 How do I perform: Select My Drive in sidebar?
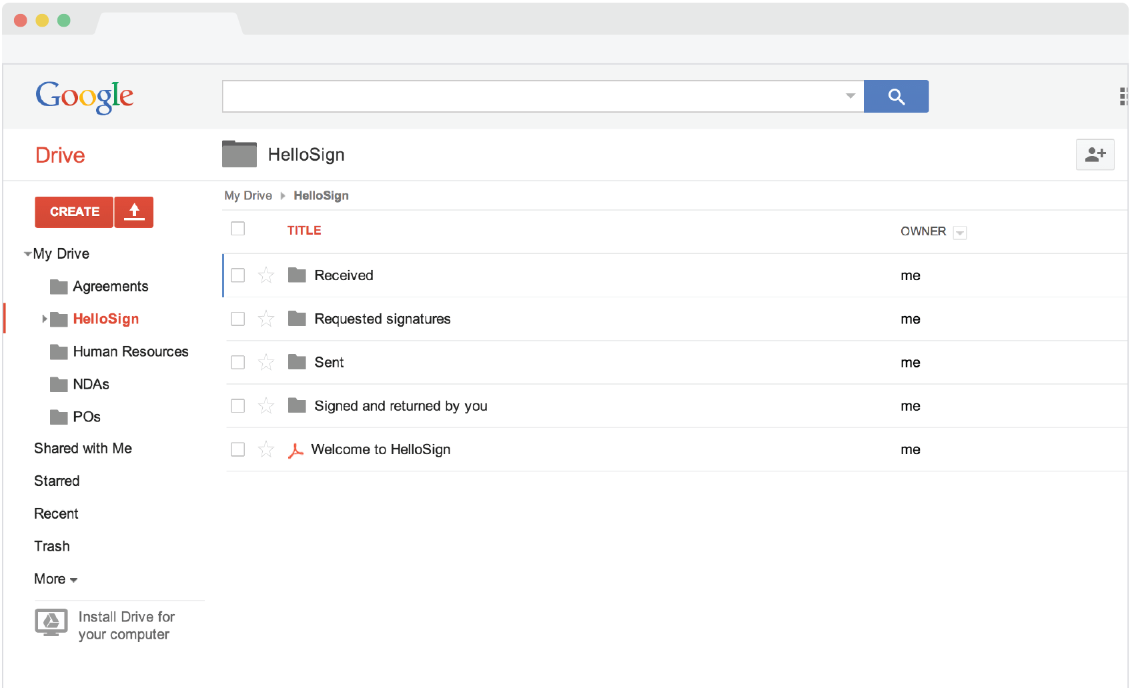(x=61, y=254)
